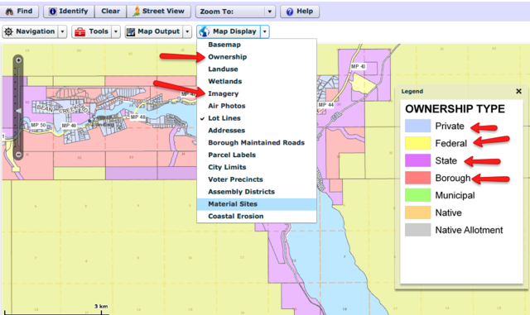
Task: Zoom in with the map plus button
Action: [x=18, y=60]
